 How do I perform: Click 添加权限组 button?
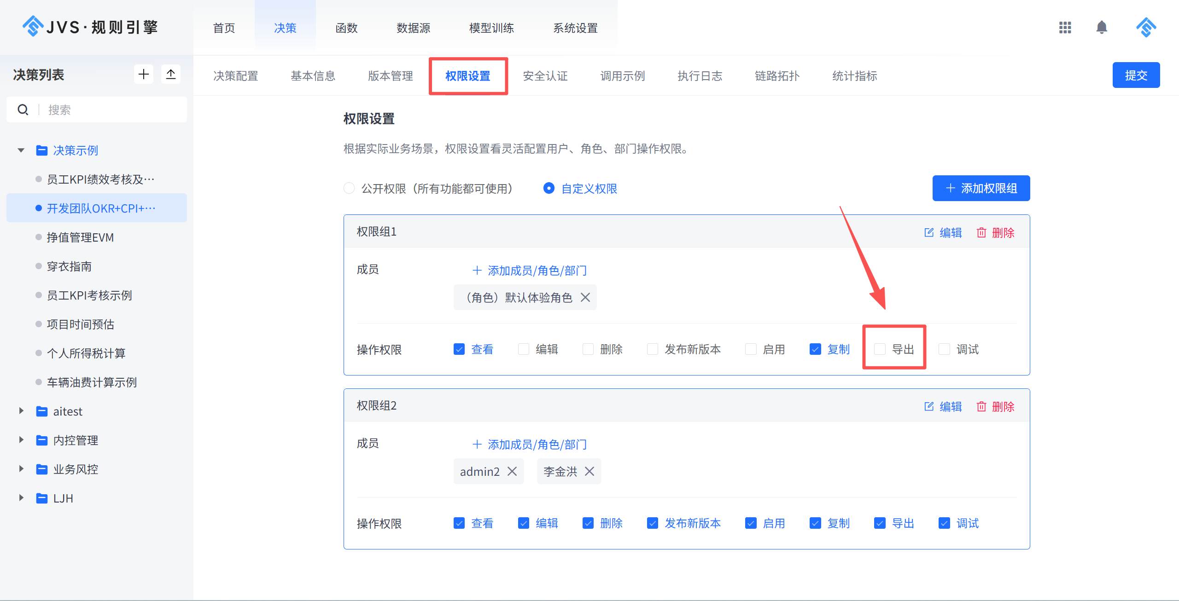click(x=981, y=188)
